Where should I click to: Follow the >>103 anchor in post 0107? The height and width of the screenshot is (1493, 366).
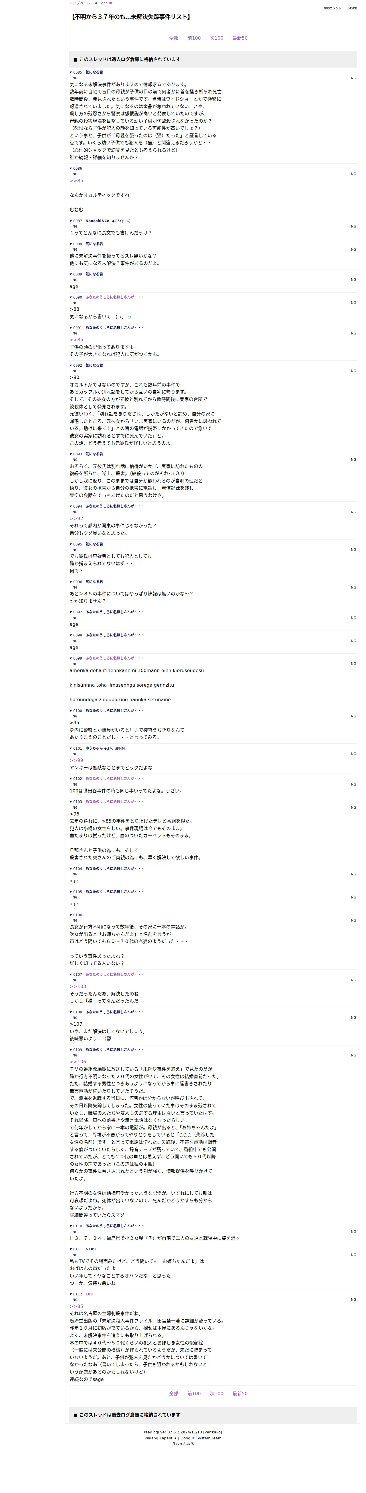(x=78, y=987)
